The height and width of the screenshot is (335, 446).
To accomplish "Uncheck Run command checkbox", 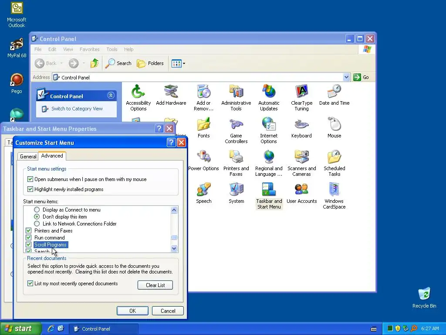I will pyautogui.click(x=28, y=238).
